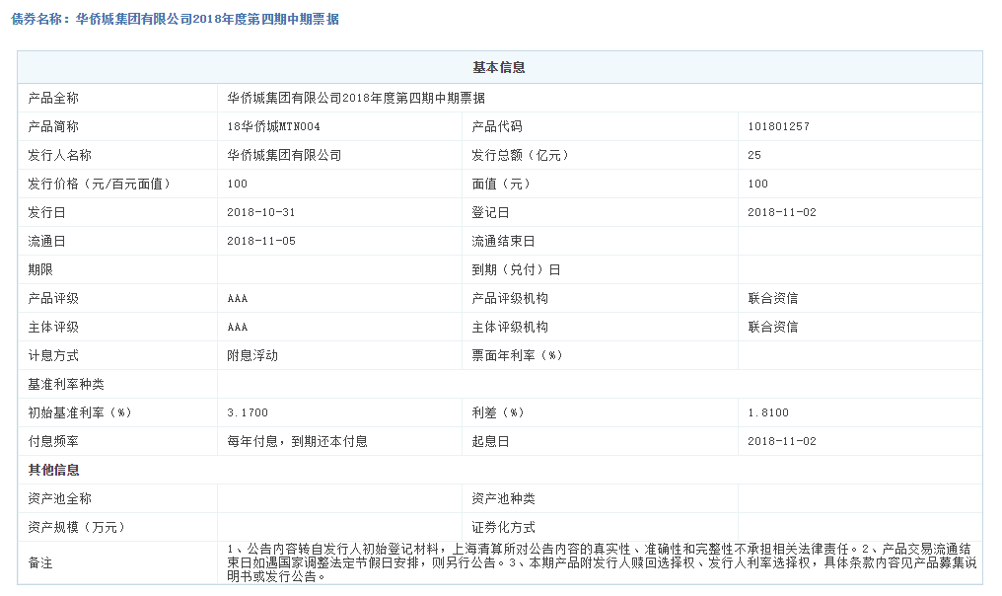The height and width of the screenshot is (596, 1002).
Task: Click the 发行日 label
Action: (x=46, y=213)
